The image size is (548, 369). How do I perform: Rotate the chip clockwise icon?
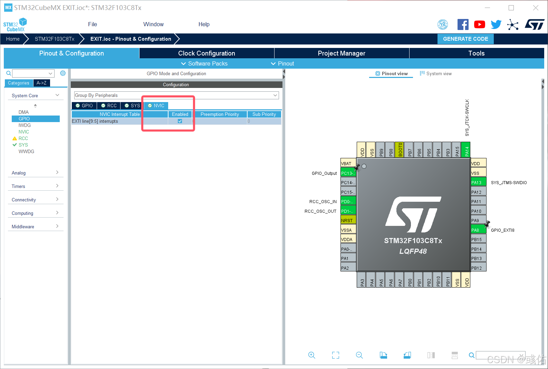click(383, 355)
